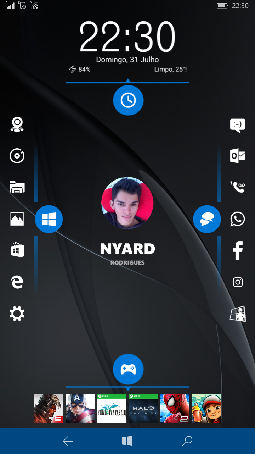Tap the 84% battery charge indicator

(x=80, y=70)
